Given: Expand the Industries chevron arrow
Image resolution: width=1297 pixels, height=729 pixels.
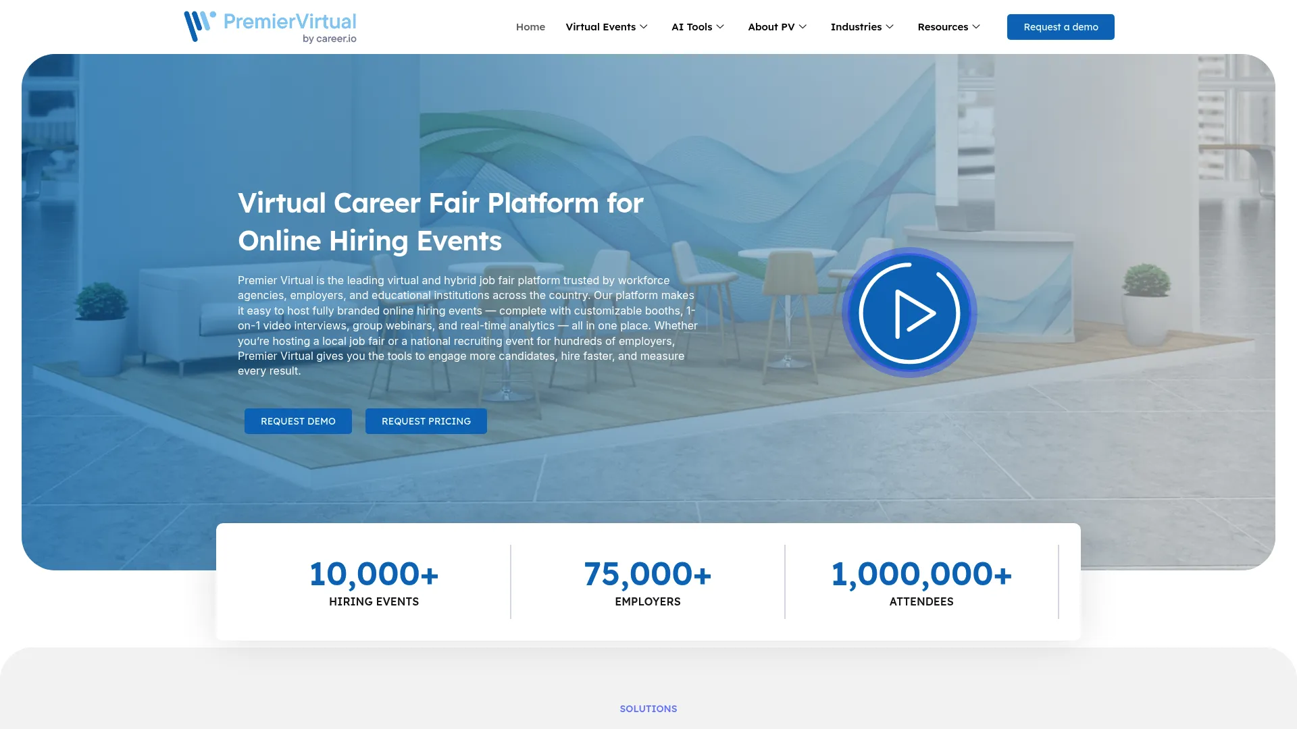Looking at the screenshot, I should click(x=890, y=27).
